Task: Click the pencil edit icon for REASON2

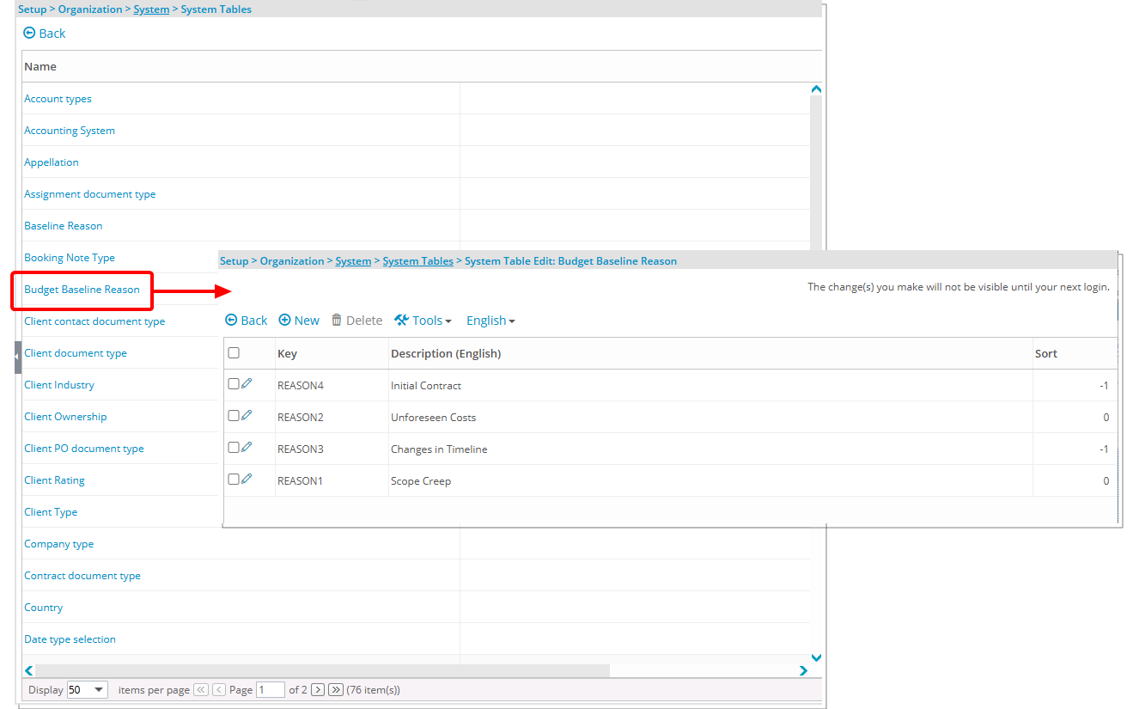Action: (247, 416)
